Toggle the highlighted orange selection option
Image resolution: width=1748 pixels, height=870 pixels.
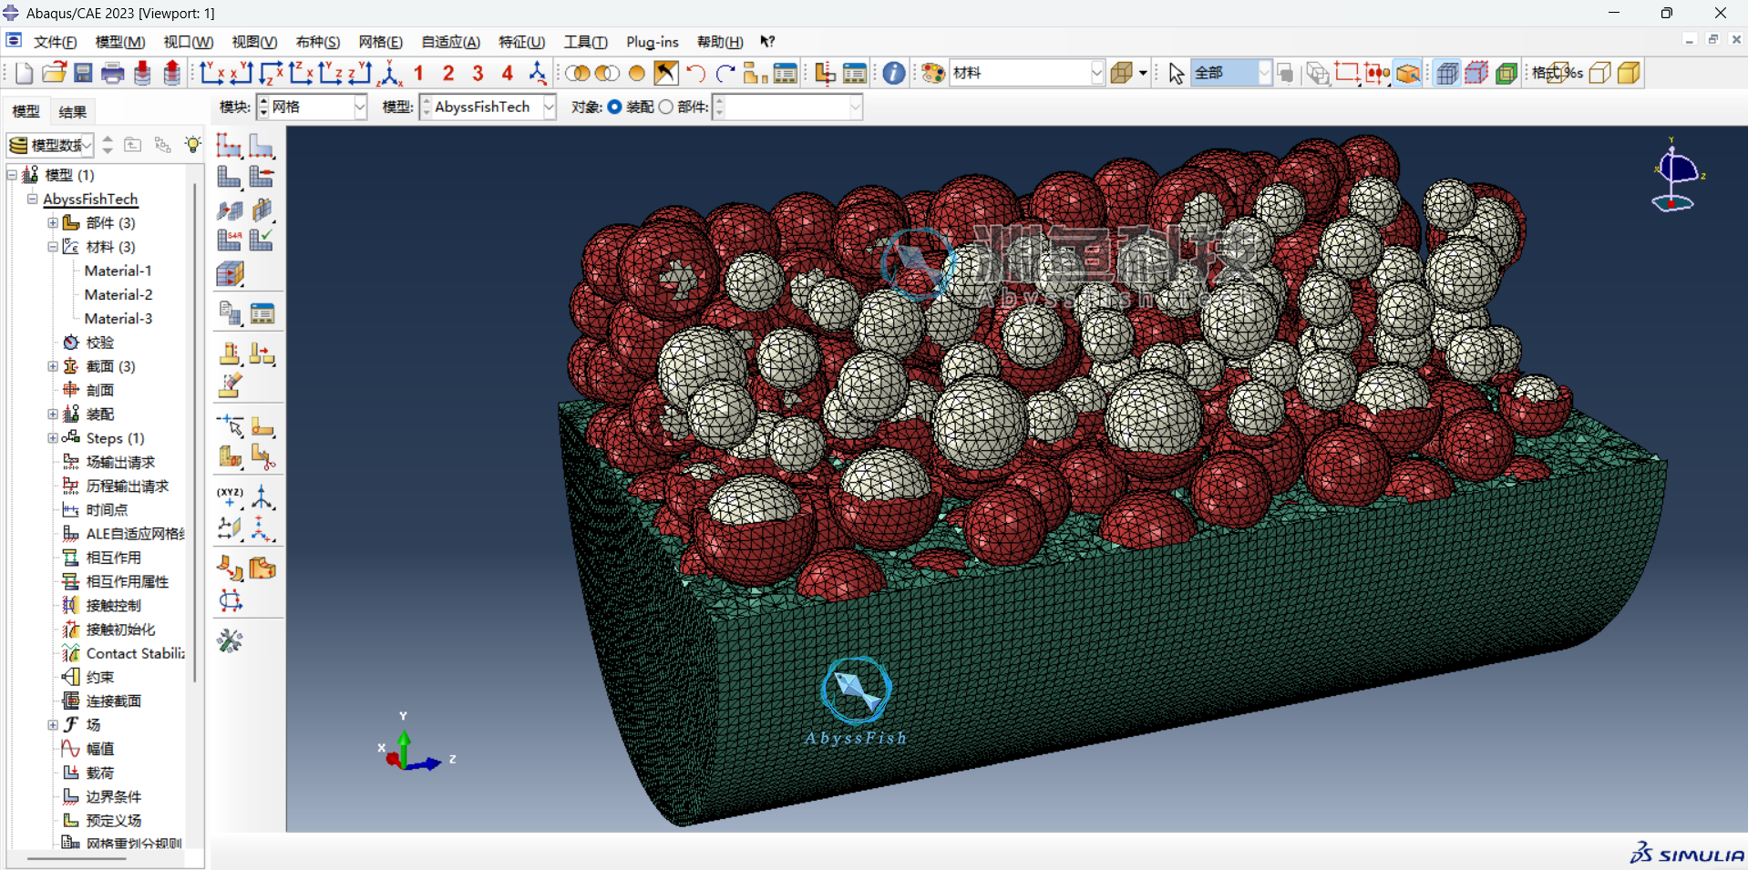pos(1408,73)
